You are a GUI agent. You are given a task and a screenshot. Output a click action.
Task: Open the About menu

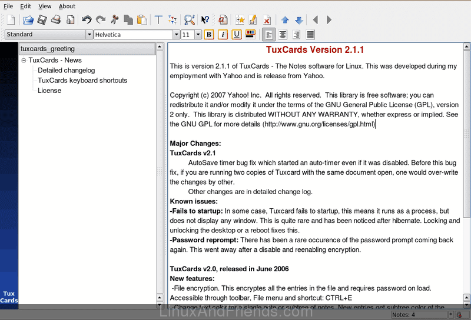pyautogui.click(x=67, y=6)
